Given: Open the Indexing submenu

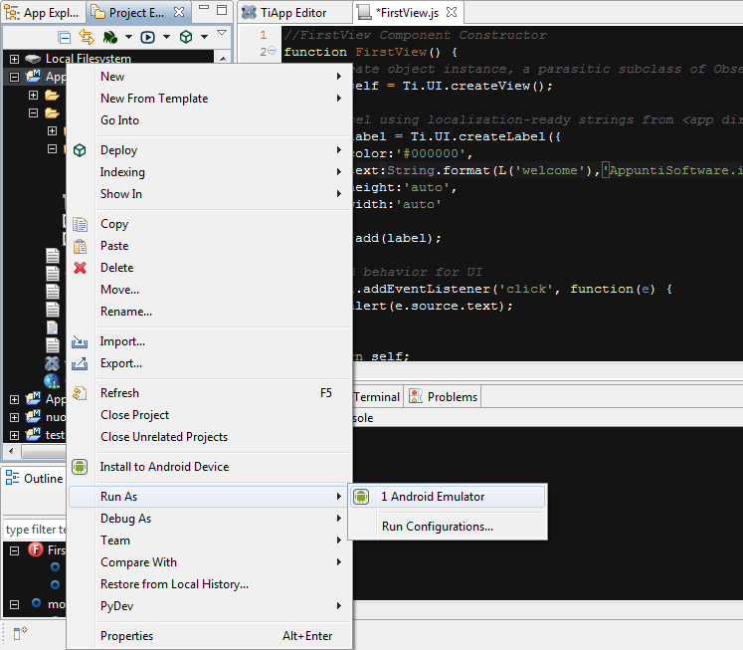Looking at the screenshot, I should pos(210,171).
